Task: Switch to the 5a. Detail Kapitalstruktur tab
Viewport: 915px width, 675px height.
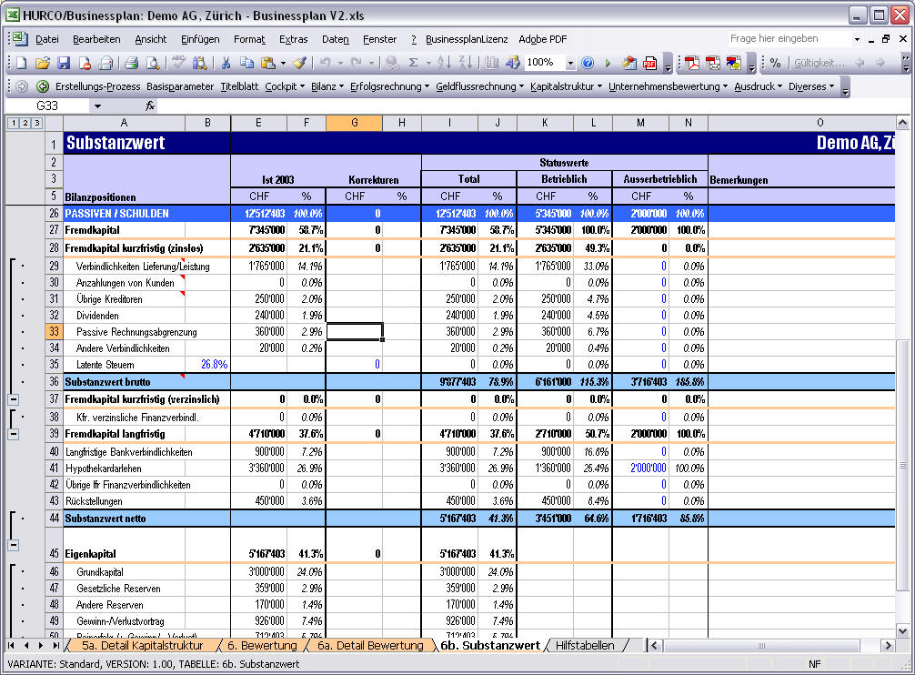Action: click(143, 645)
